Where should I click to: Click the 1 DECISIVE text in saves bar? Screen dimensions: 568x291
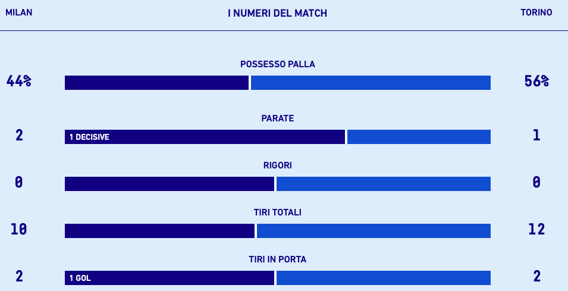point(89,137)
